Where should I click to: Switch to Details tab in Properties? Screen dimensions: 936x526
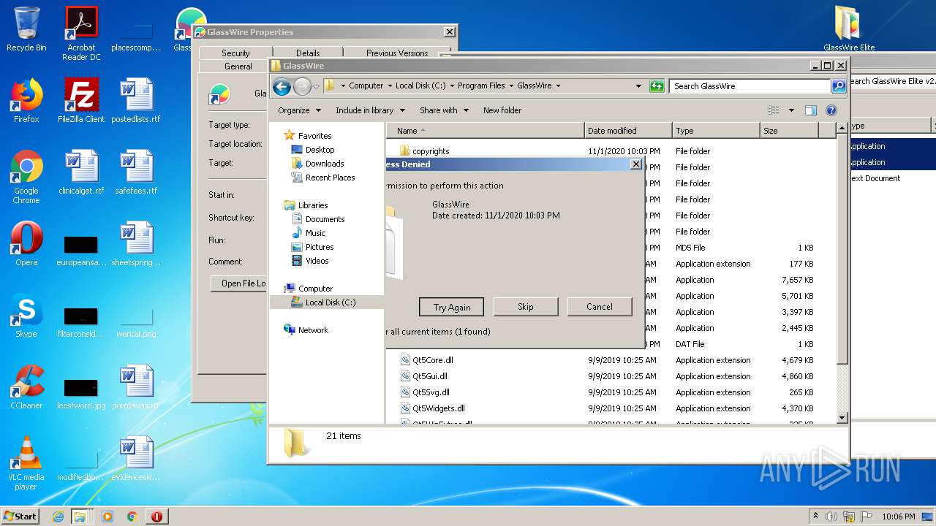pos(308,53)
